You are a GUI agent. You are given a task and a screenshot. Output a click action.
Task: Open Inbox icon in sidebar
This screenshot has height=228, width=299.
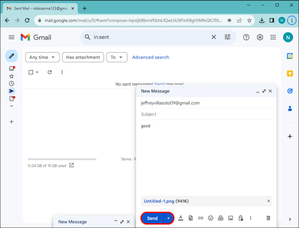coord(12,69)
